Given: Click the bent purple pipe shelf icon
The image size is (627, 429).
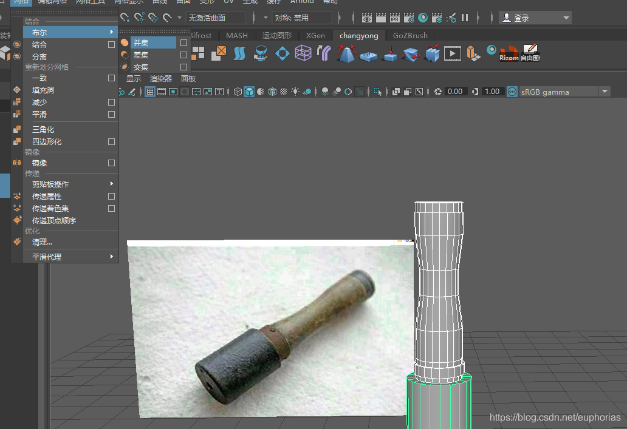Looking at the screenshot, I should tap(324, 53).
